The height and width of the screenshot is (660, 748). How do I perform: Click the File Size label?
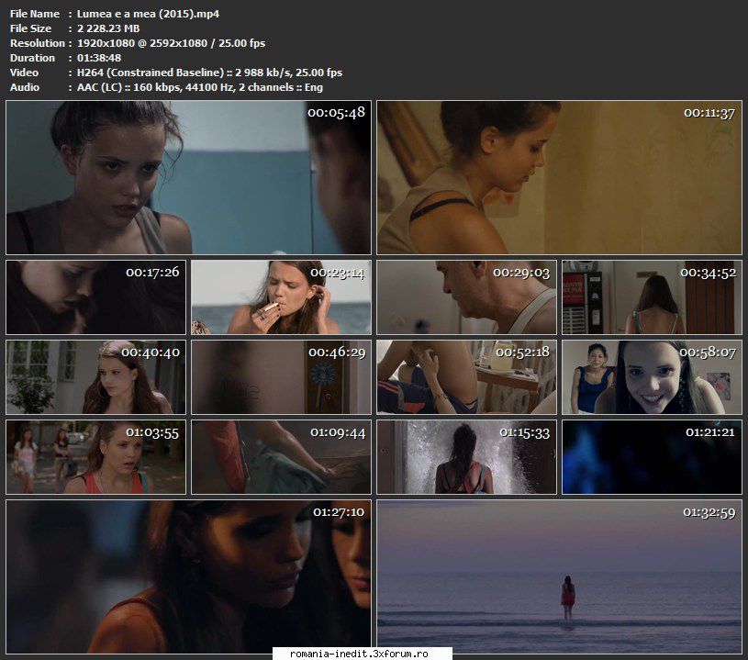30,28
